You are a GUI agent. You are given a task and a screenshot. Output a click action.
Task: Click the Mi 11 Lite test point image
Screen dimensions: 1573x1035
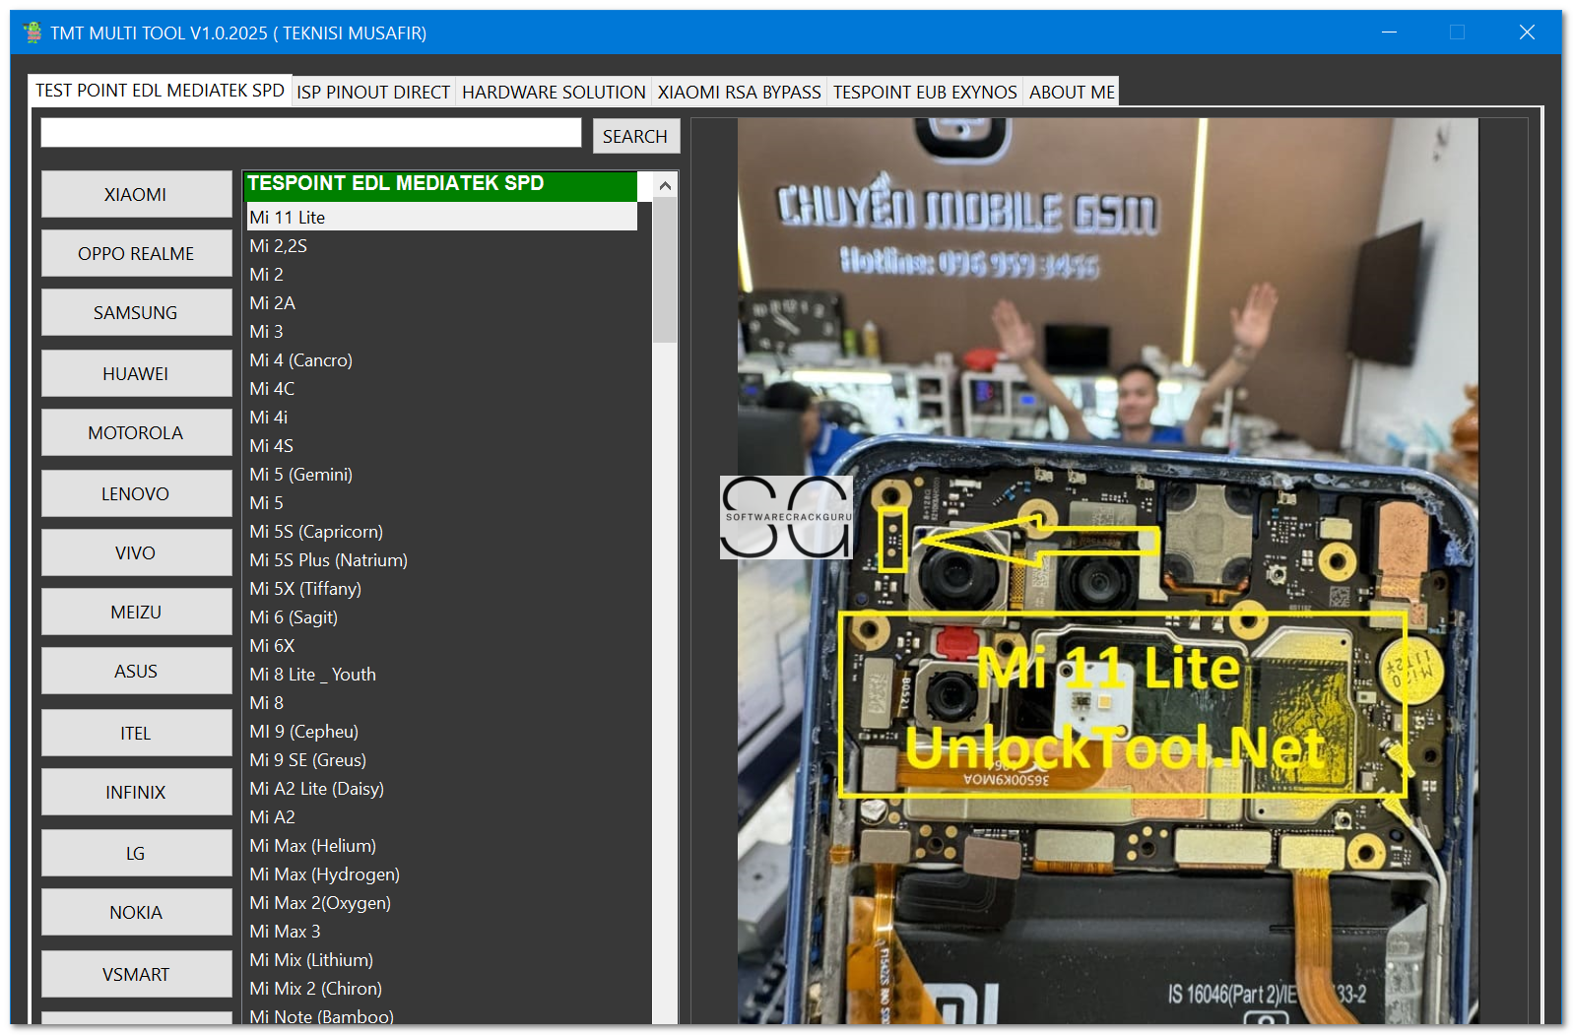coord(1108,571)
